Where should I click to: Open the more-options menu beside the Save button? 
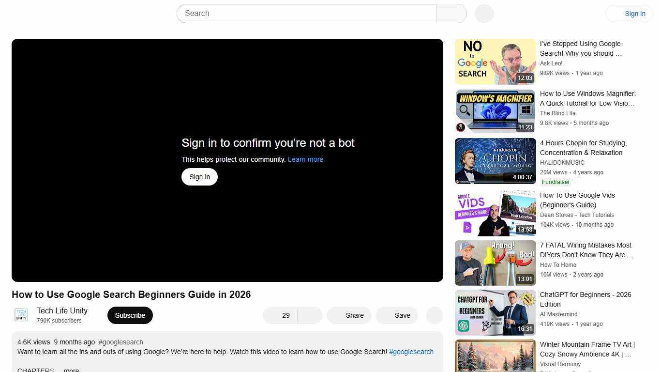434,315
